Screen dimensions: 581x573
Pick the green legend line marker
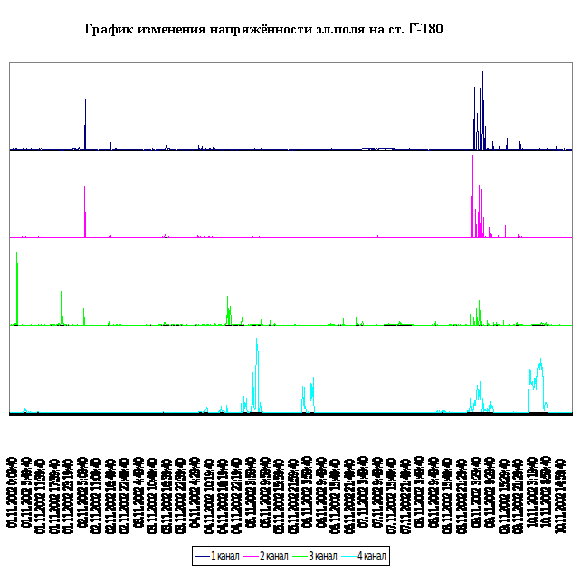300,557
